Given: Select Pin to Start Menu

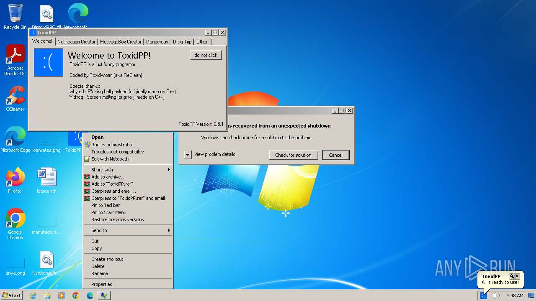Looking at the screenshot, I should coord(128,212).
